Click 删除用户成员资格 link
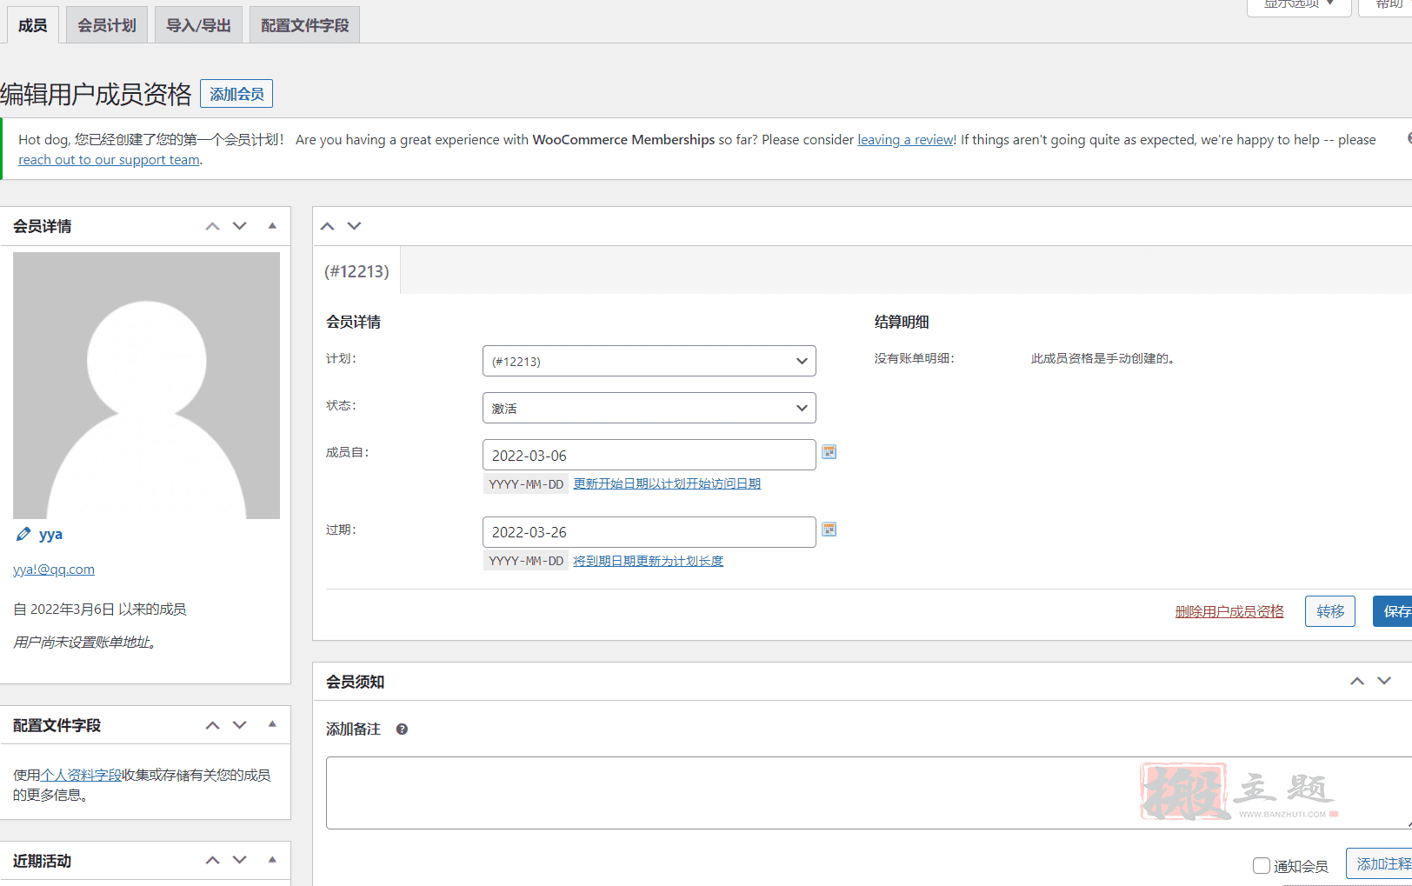The image size is (1412, 886). (x=1229, y=611)
